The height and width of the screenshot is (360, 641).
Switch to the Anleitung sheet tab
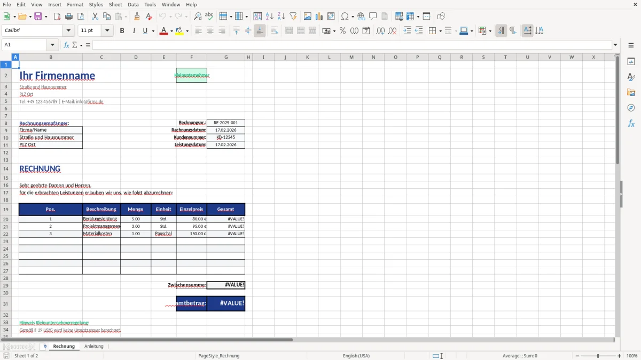pyautogui.click(x=94, y=346)
